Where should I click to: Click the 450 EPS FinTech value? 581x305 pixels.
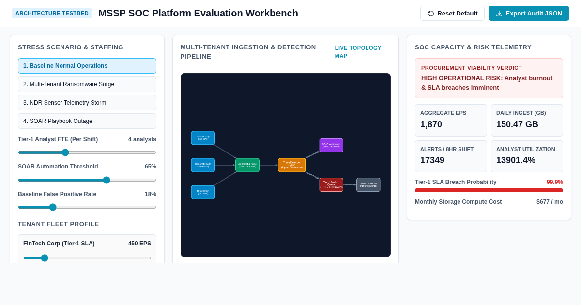coord(139,244)
